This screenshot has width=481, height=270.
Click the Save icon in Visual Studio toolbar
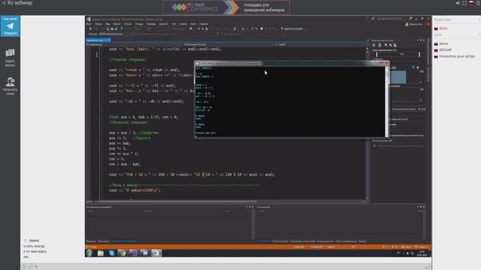coord(112,28)
